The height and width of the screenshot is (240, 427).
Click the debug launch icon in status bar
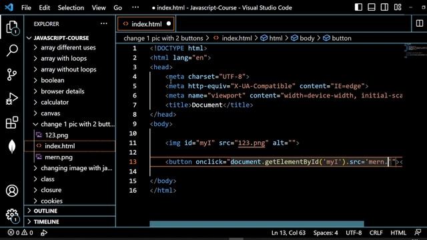pos(44,233)
